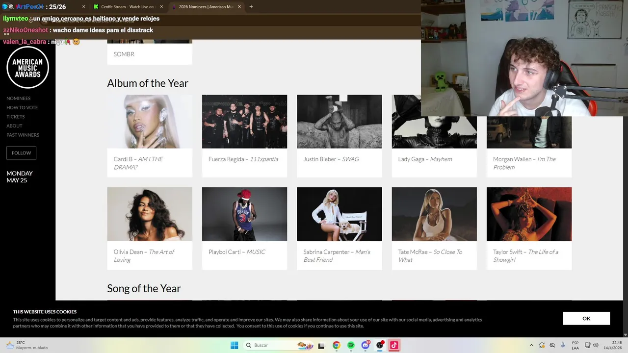Click 'Cardi B – AM I THE DRAMA?' caption

(x=138, y=163)
